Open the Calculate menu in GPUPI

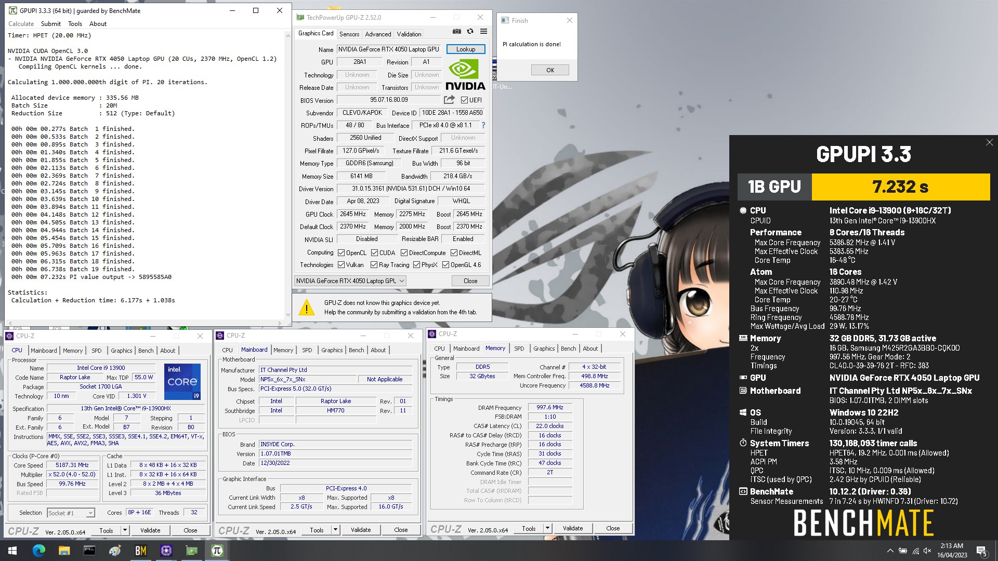(21, 24)
